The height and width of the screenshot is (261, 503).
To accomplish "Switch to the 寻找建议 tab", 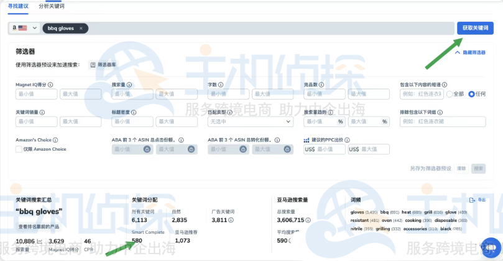I will tap(18, 6).
